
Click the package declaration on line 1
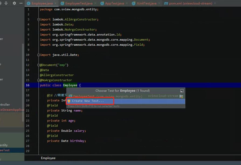(69, 9)
